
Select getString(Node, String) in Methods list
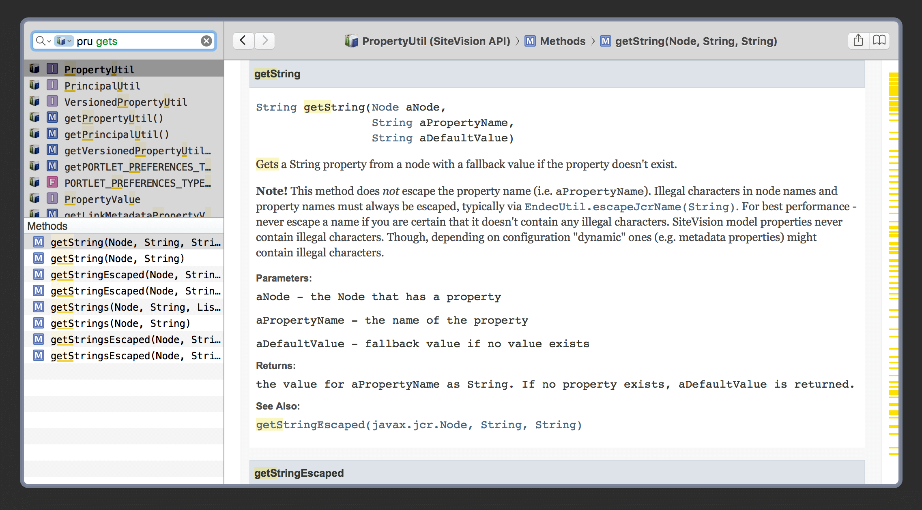click(117, 258)
